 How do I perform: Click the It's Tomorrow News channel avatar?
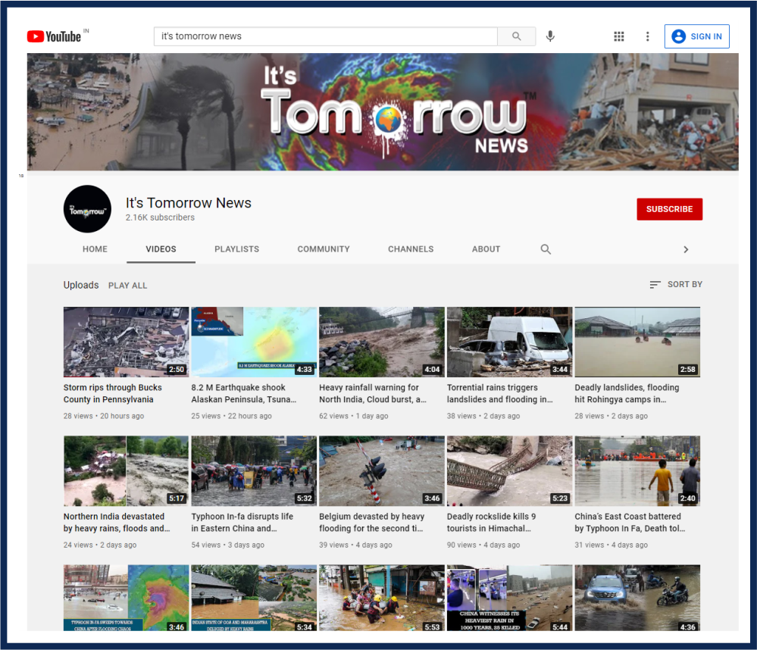[87, 209]
